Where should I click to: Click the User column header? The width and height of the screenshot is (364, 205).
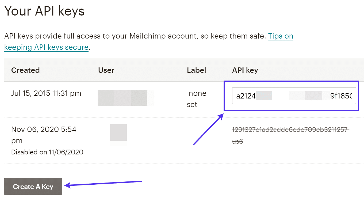click(106, 70)
